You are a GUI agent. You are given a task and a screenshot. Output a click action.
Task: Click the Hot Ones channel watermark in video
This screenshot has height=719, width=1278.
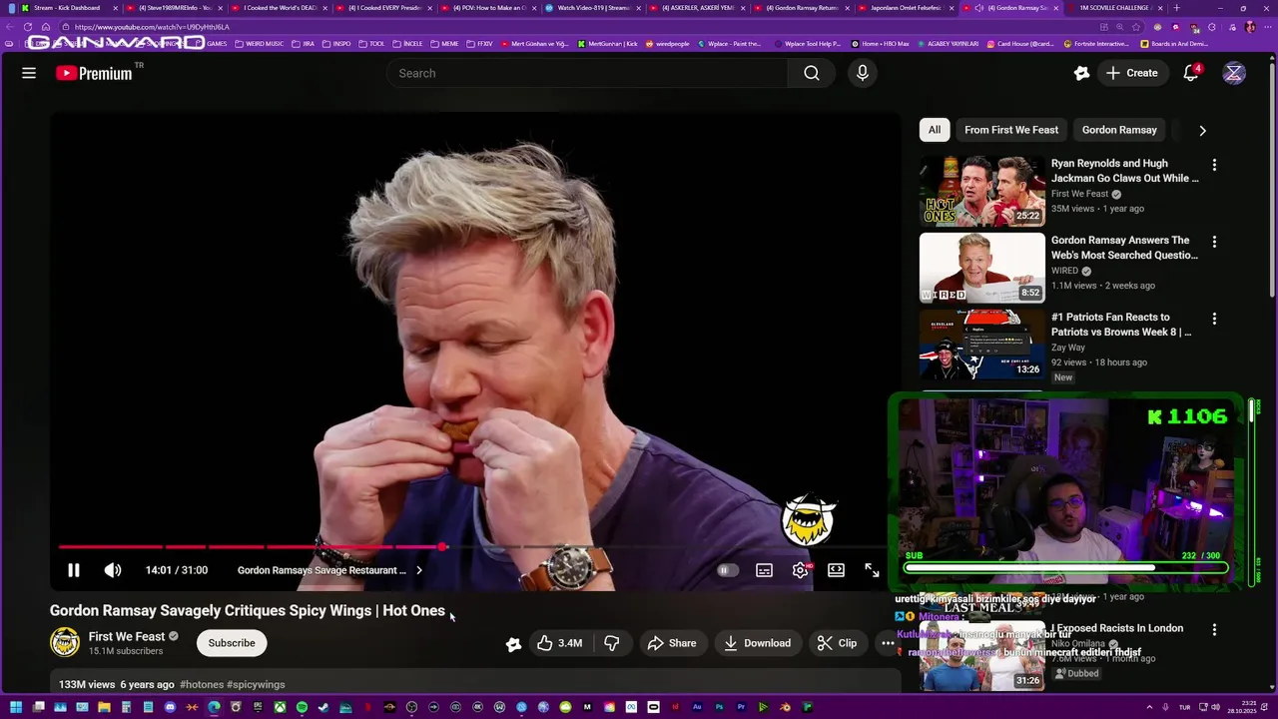point(808,519)
